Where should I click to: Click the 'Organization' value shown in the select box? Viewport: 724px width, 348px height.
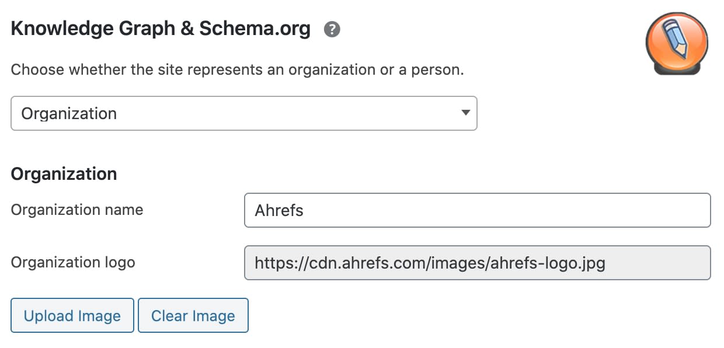tap(69, 113)
